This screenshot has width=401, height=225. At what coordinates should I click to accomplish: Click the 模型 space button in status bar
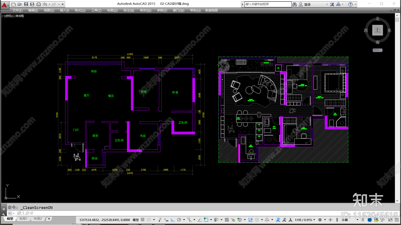136,220
